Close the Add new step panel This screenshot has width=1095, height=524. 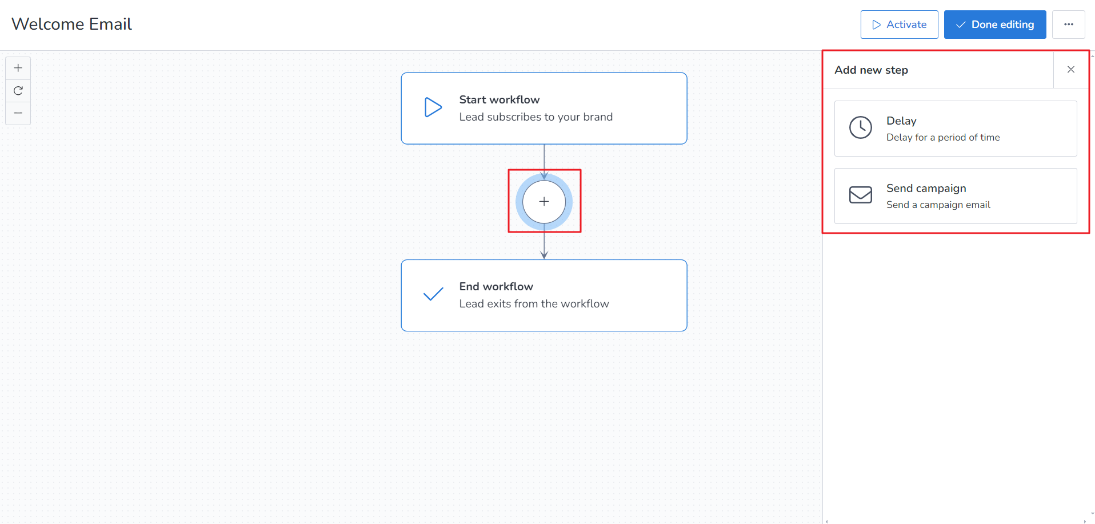click(x=1071, y=70)
